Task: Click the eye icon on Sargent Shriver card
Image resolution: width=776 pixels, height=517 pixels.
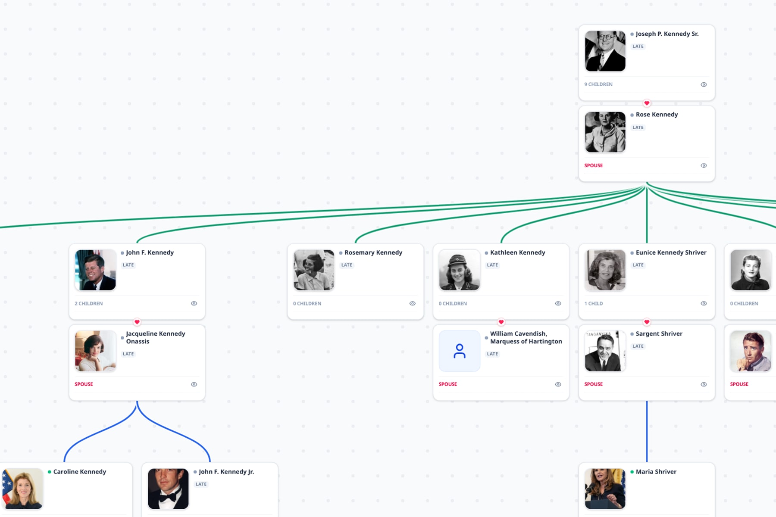Action: pos(704,384)
